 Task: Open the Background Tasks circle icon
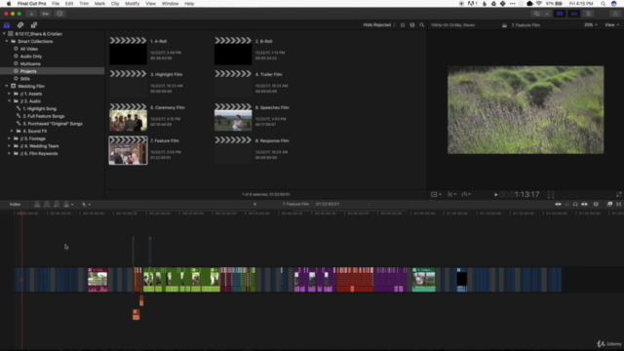coord(59,14)
